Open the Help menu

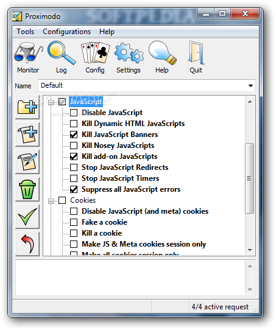107,32
